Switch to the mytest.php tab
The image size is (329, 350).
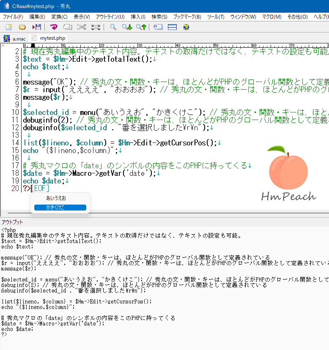coord(49,38)
